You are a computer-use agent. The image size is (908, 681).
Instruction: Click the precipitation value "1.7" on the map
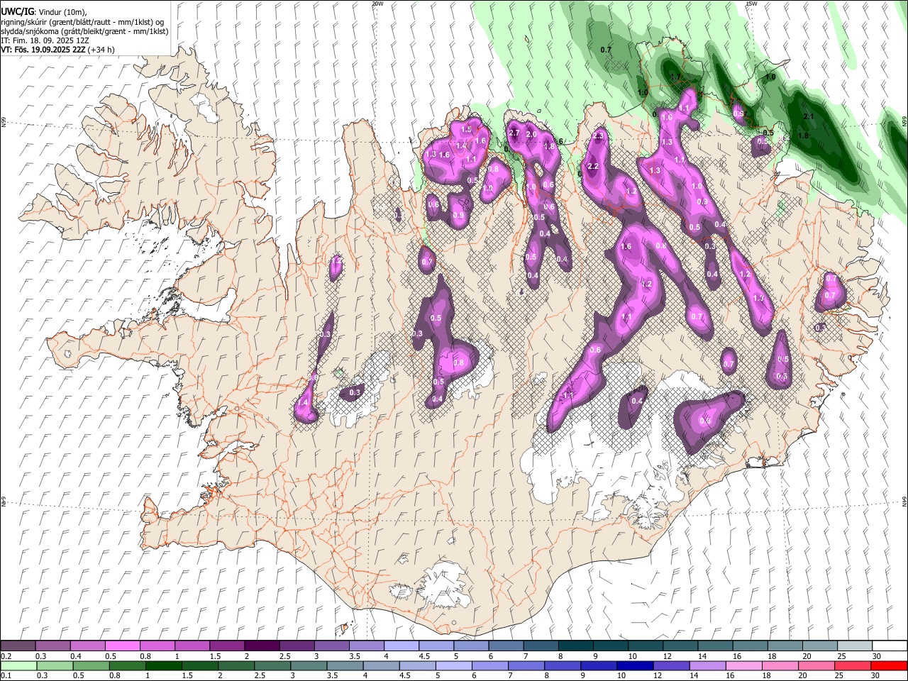pos(675,77)
